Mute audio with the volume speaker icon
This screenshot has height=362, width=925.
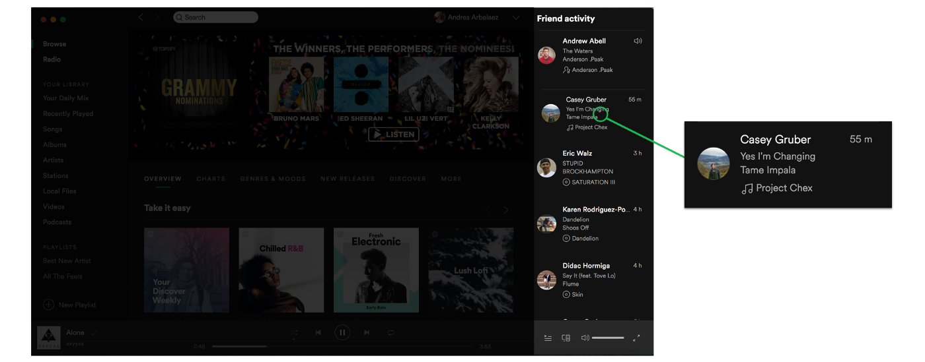click(585, 338)
